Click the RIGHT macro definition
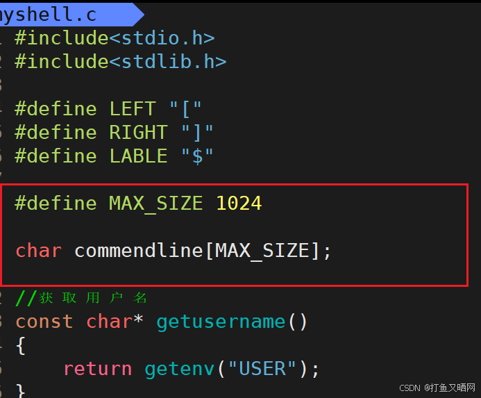 point(114,133)
